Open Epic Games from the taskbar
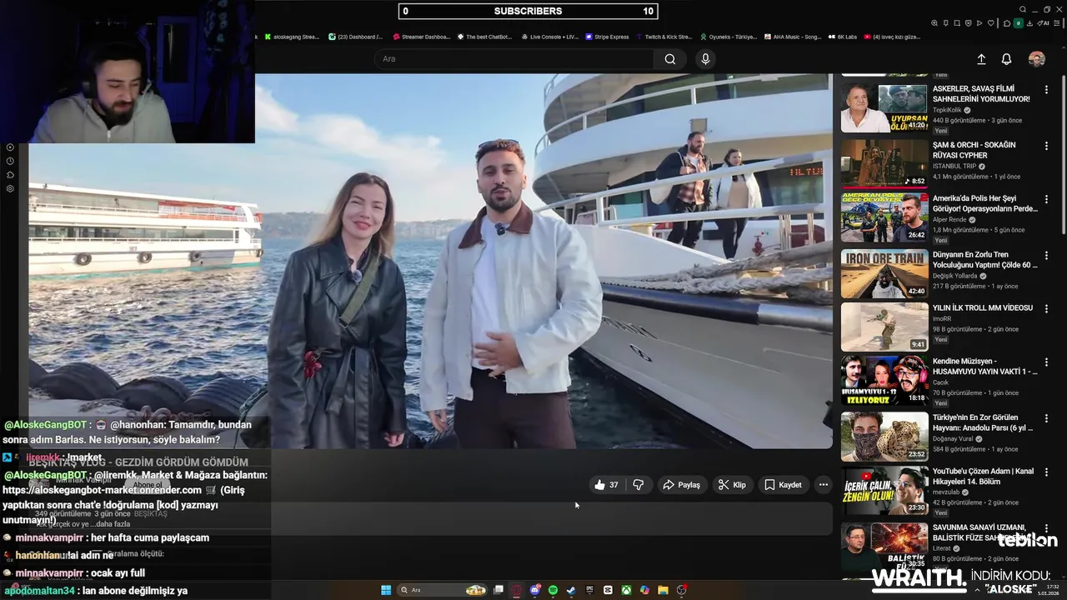 (x=589, y=590)
